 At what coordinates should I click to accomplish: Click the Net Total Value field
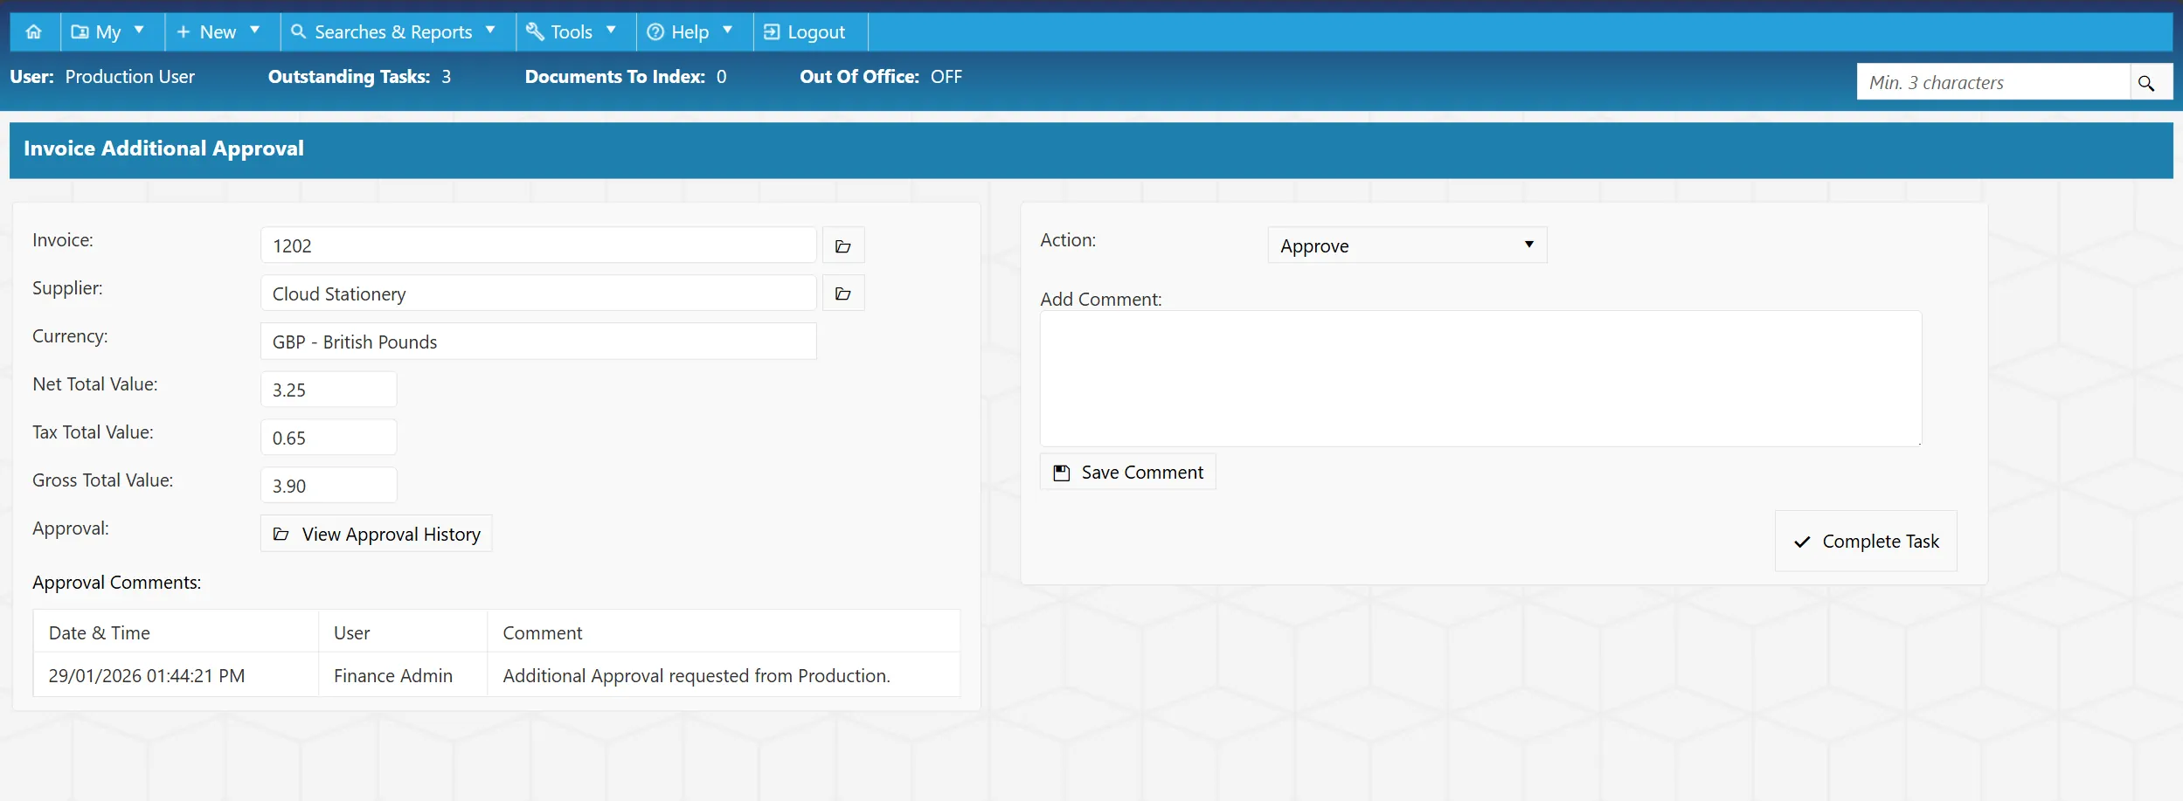(x=329, y=390)
